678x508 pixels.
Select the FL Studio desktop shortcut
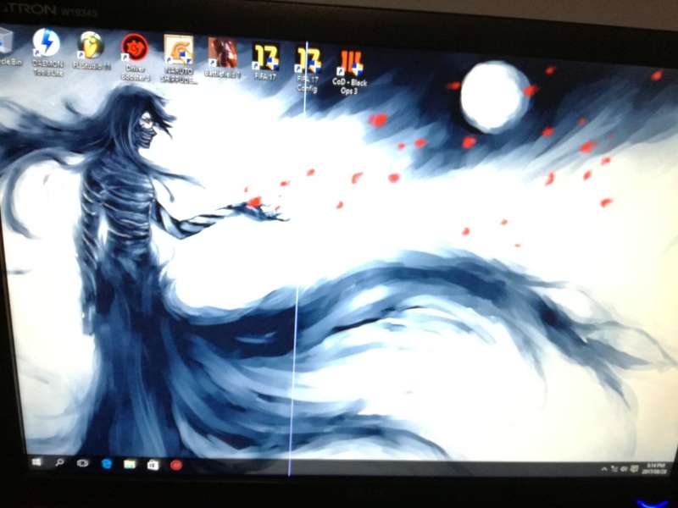[x=92, y=51]
